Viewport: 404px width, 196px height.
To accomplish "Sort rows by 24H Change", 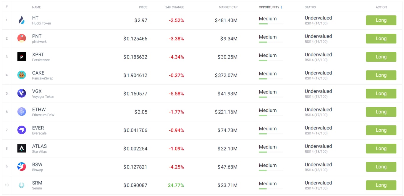I will (x=174, y=7).
